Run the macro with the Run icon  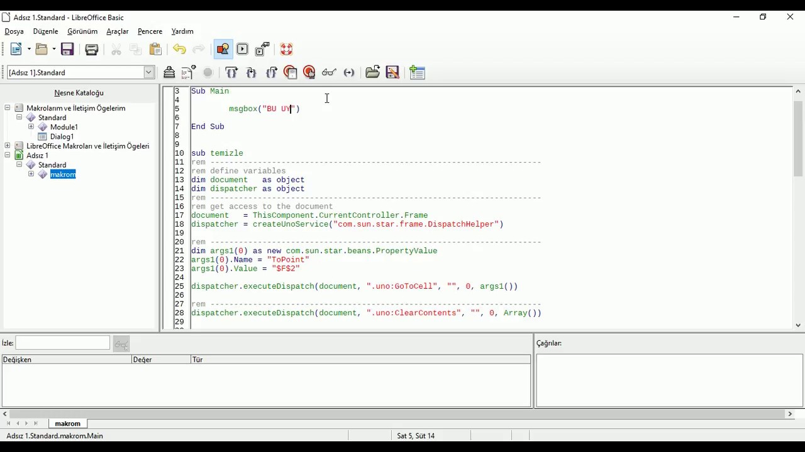(x=188, y=72)
